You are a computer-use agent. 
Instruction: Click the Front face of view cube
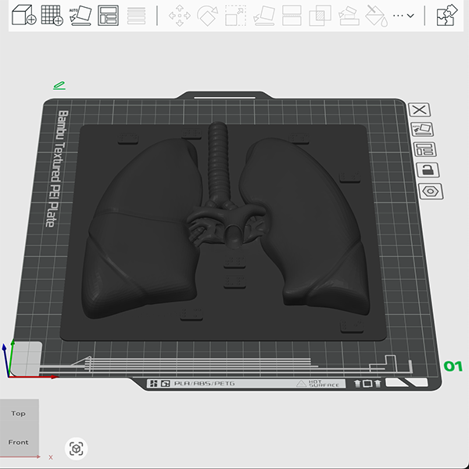point(18,442)
